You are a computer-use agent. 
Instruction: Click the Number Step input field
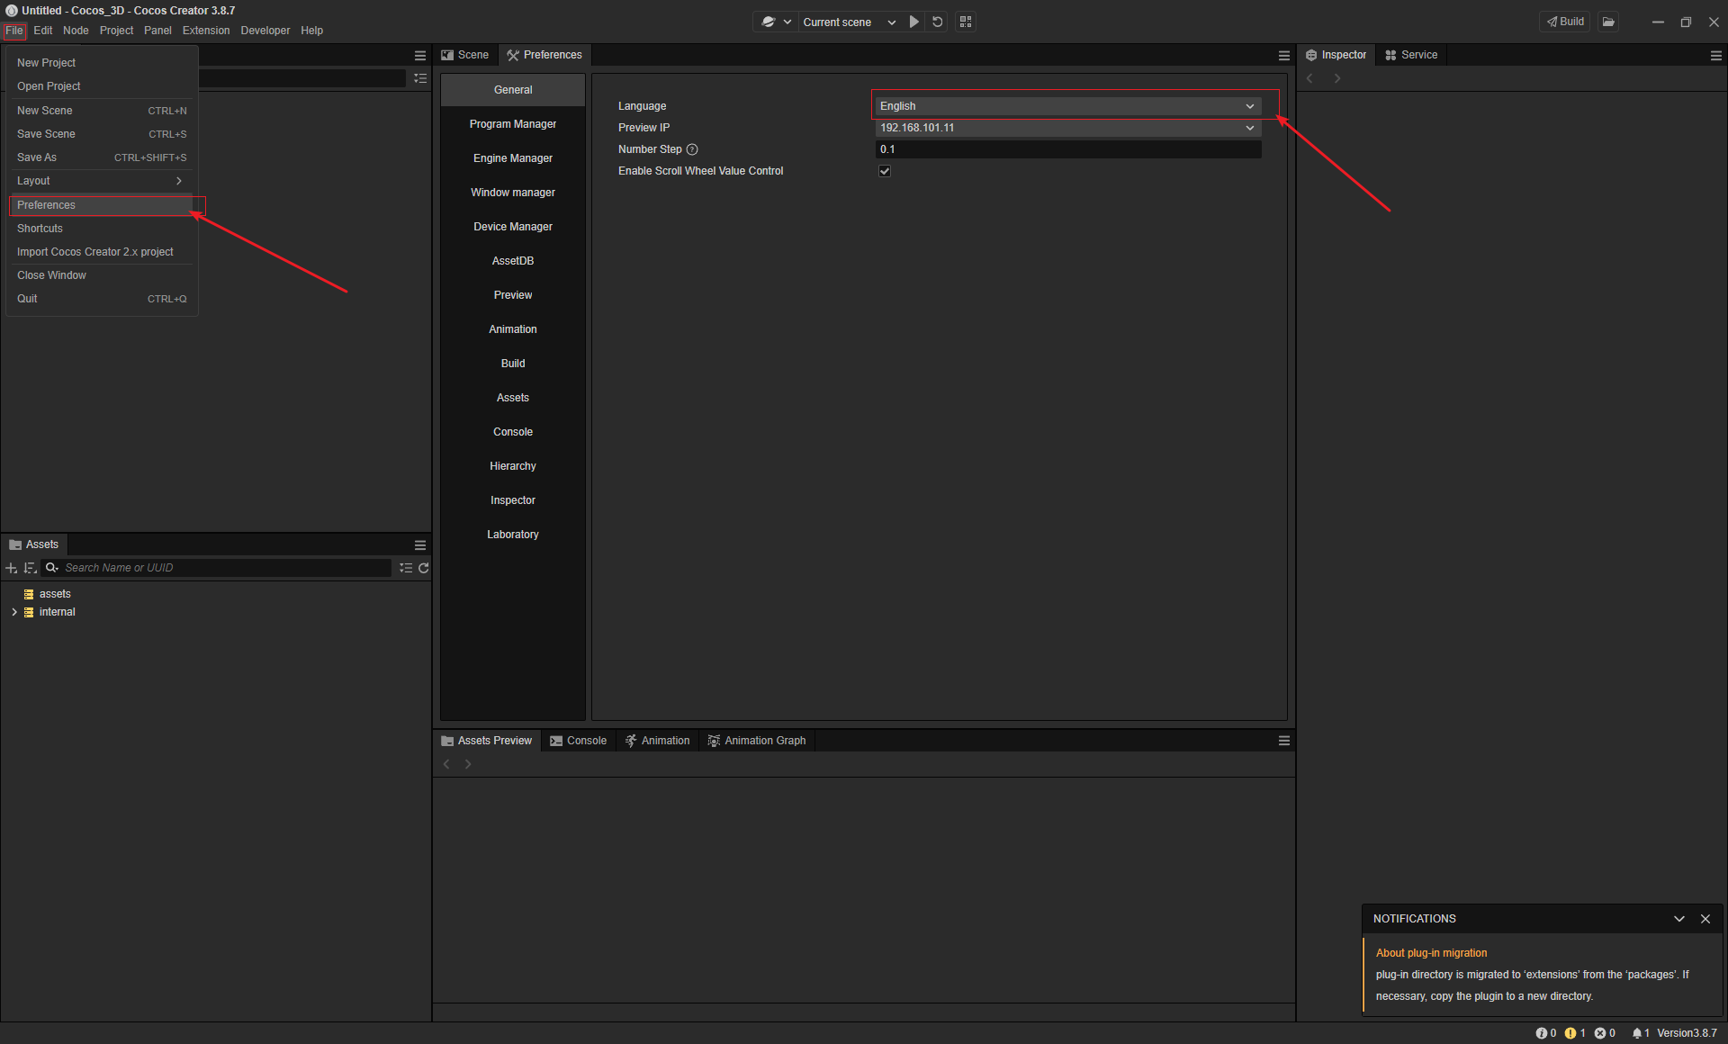[x=1068, y=149]
